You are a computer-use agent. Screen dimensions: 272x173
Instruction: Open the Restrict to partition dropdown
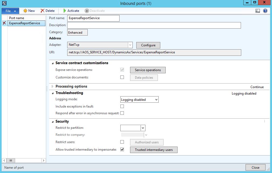[x=142, y=128]
